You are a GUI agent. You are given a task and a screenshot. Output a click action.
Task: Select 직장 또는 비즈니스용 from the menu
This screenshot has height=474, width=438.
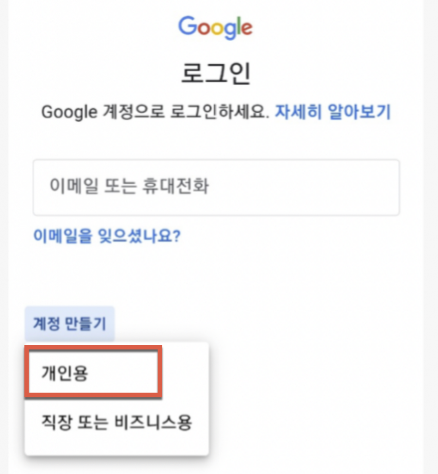116,422
